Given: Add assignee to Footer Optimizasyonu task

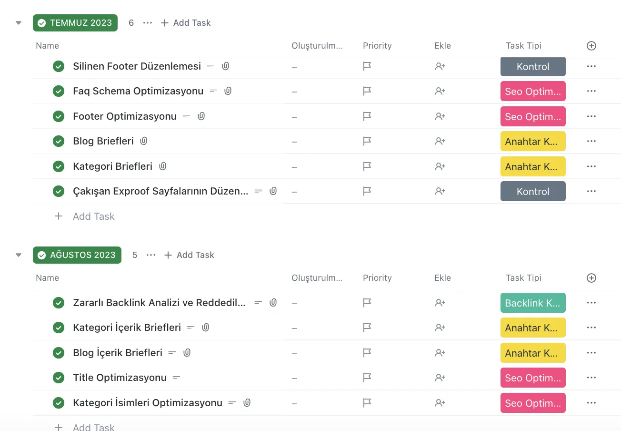Looking at the screenshot, I should [x=440, y=116].
